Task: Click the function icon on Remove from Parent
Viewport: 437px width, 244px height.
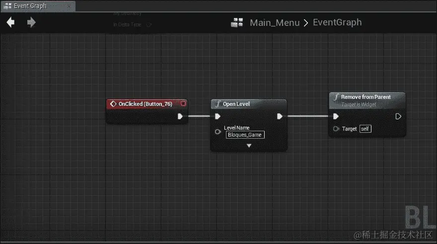Action: (x=336, y=97)
